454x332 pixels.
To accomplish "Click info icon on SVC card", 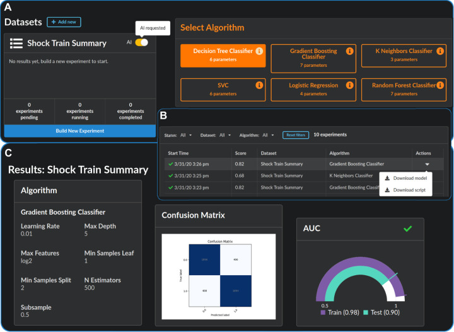I will point(259,85).
